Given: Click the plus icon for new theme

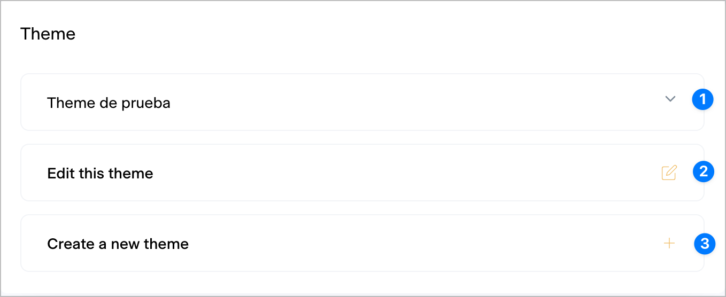Looking at the screenshot, I should click(x=669, y=244).
